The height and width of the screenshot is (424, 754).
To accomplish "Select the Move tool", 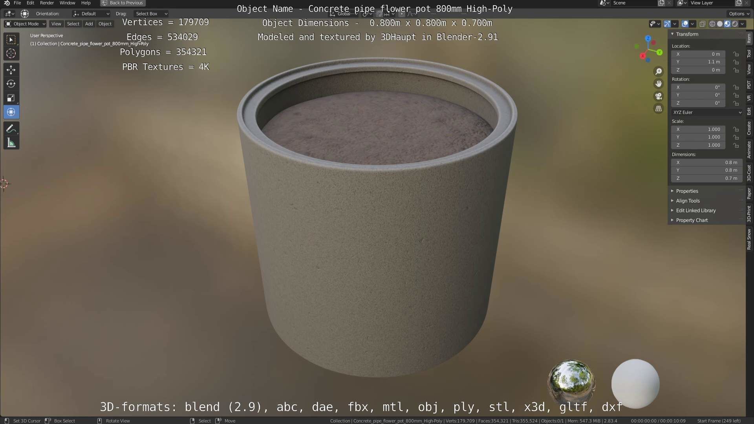I will tap(11, 70).
